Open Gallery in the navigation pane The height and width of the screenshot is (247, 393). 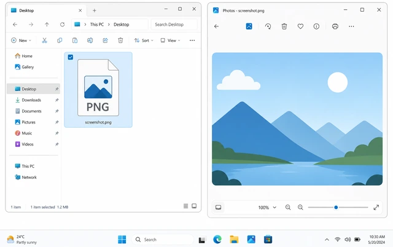25,67
